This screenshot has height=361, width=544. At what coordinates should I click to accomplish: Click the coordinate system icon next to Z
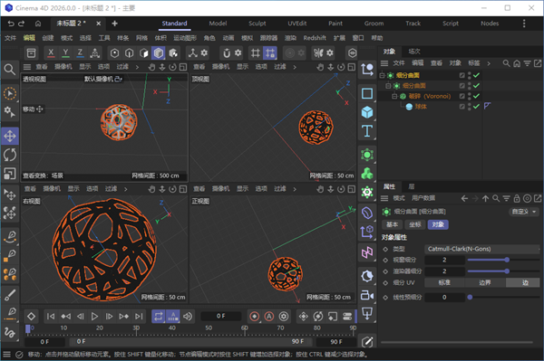(94, 53)
